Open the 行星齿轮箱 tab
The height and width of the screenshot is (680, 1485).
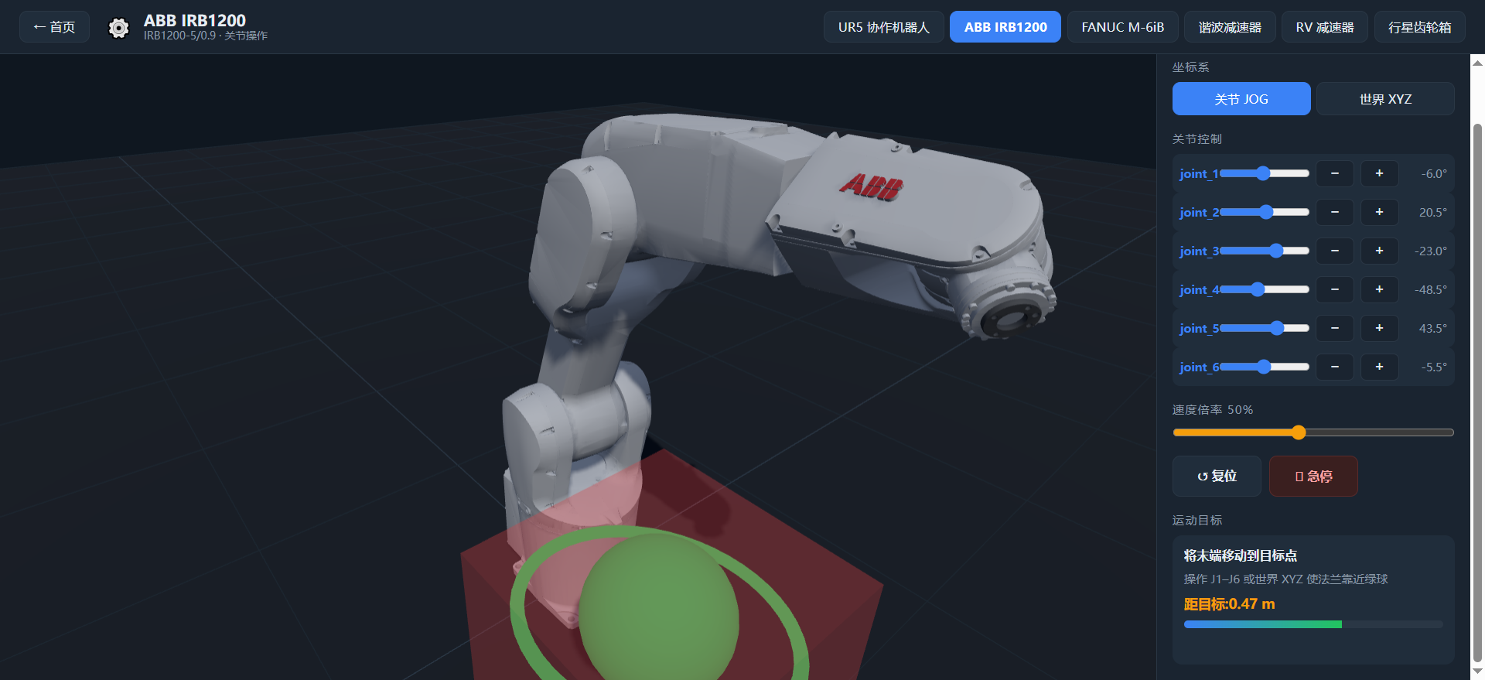(1419, 27)
